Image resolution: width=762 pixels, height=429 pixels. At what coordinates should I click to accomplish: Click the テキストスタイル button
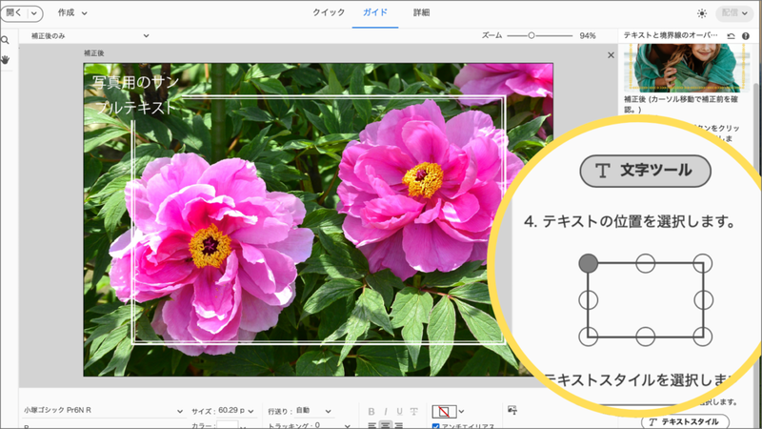[x=685, y=421]
